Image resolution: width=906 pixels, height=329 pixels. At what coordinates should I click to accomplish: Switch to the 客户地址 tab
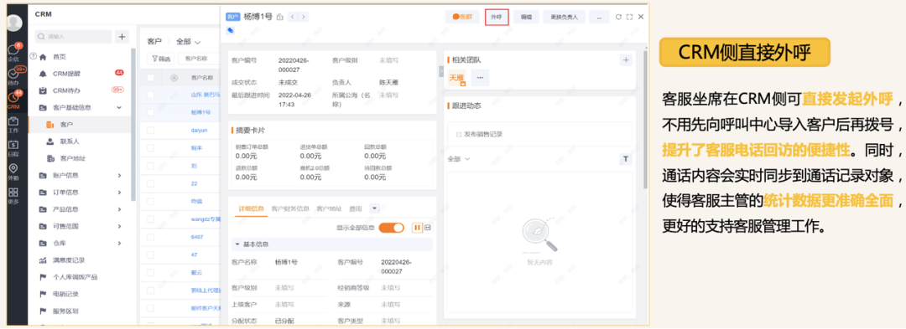point(329,208)
